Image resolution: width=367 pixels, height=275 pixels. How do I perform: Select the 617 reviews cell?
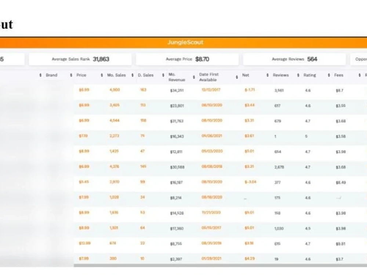(x=277, y=106)
